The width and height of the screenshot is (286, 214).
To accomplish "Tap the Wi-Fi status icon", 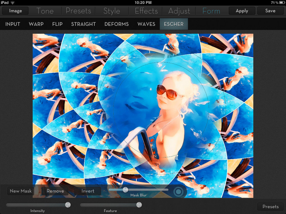I will click(13, 3).
